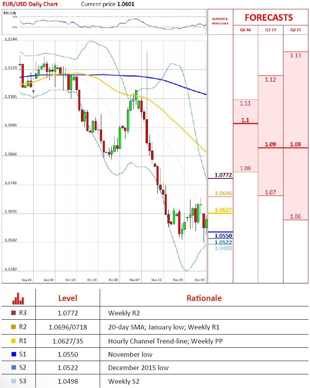Click the 1.09 value under Q2 17
The width and height of the screenshot is (310, 388).
pyautogui.click(x=296, y=144)
